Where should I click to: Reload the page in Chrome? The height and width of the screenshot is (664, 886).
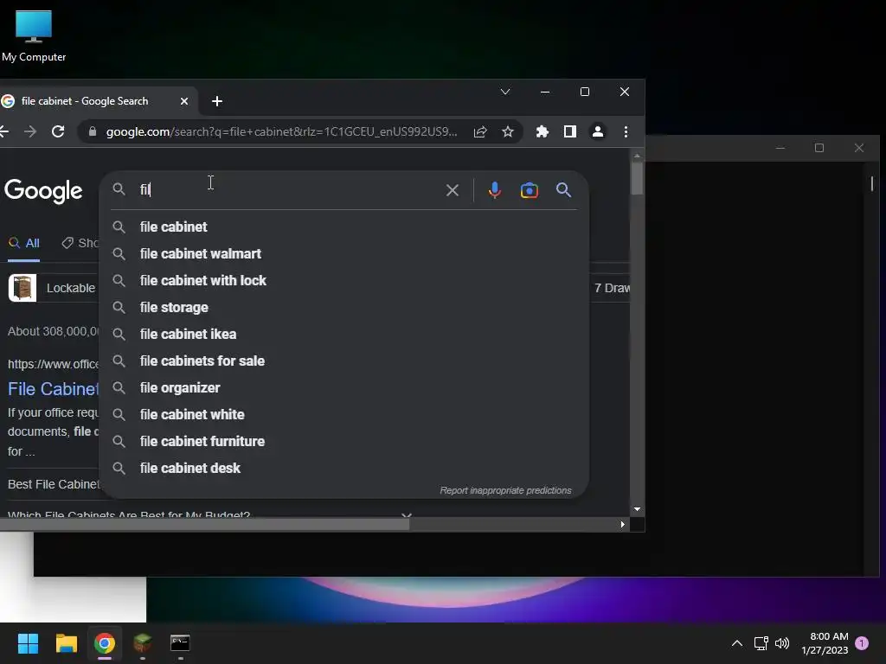tap(58, 131)
